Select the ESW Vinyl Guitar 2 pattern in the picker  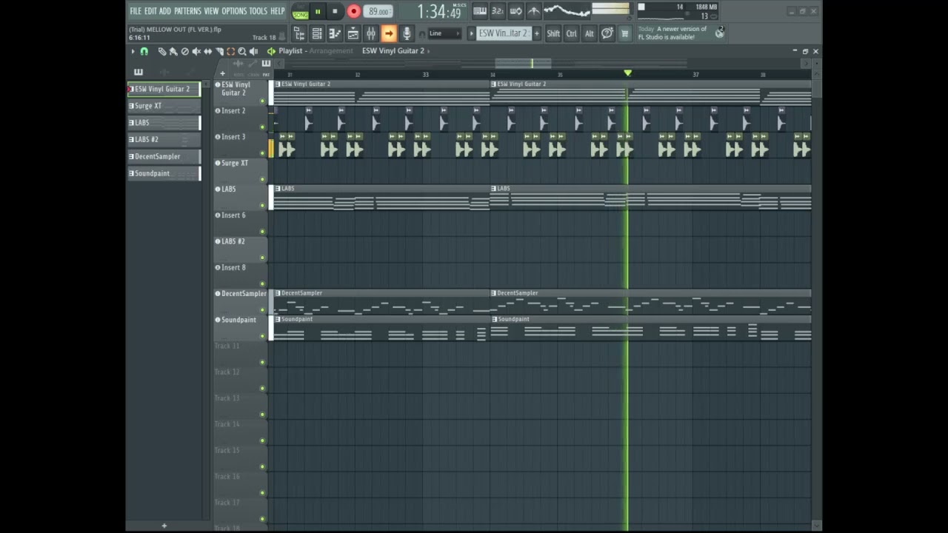164,89
